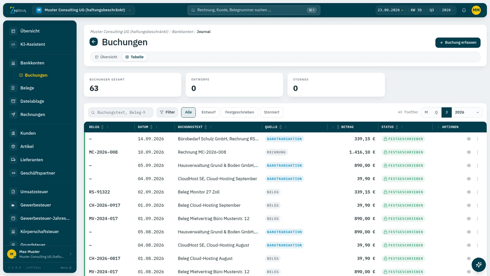Open column options for the Beleg column
490x276 pixels.
[107, 127]
